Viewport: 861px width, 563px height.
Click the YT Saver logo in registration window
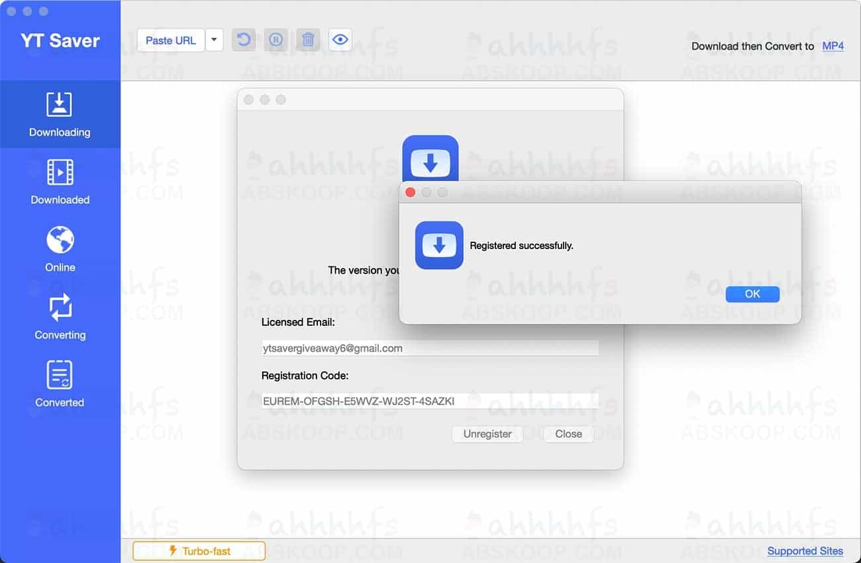tap(430, 159)
